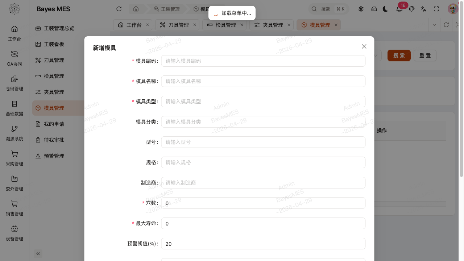Click the 预警阈值(%) field
Image resolution: width=464 pixels, height=261 pixels.
coord(263,244)
